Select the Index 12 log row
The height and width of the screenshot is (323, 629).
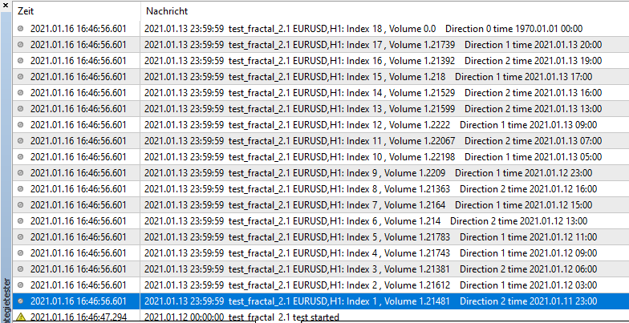click(x=321, y=125)
